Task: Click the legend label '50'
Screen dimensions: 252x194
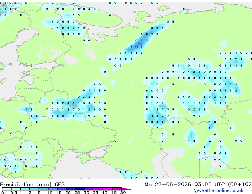Action: click(123, 192)
